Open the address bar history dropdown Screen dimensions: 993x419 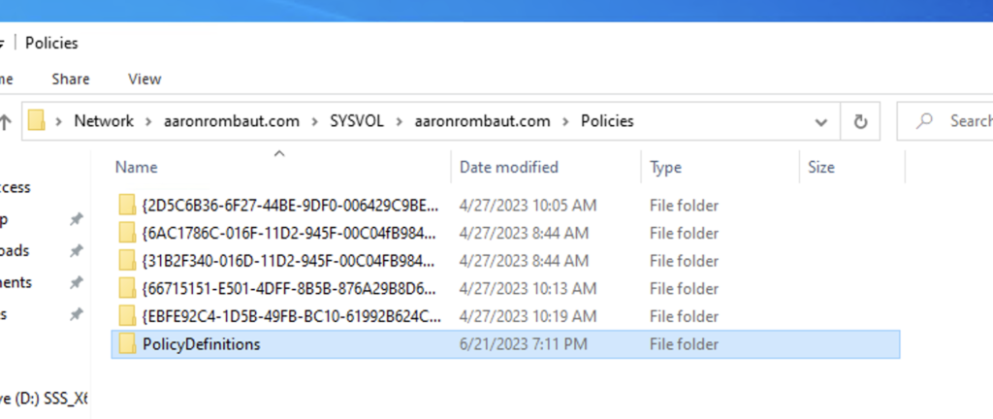click(821, 122)
